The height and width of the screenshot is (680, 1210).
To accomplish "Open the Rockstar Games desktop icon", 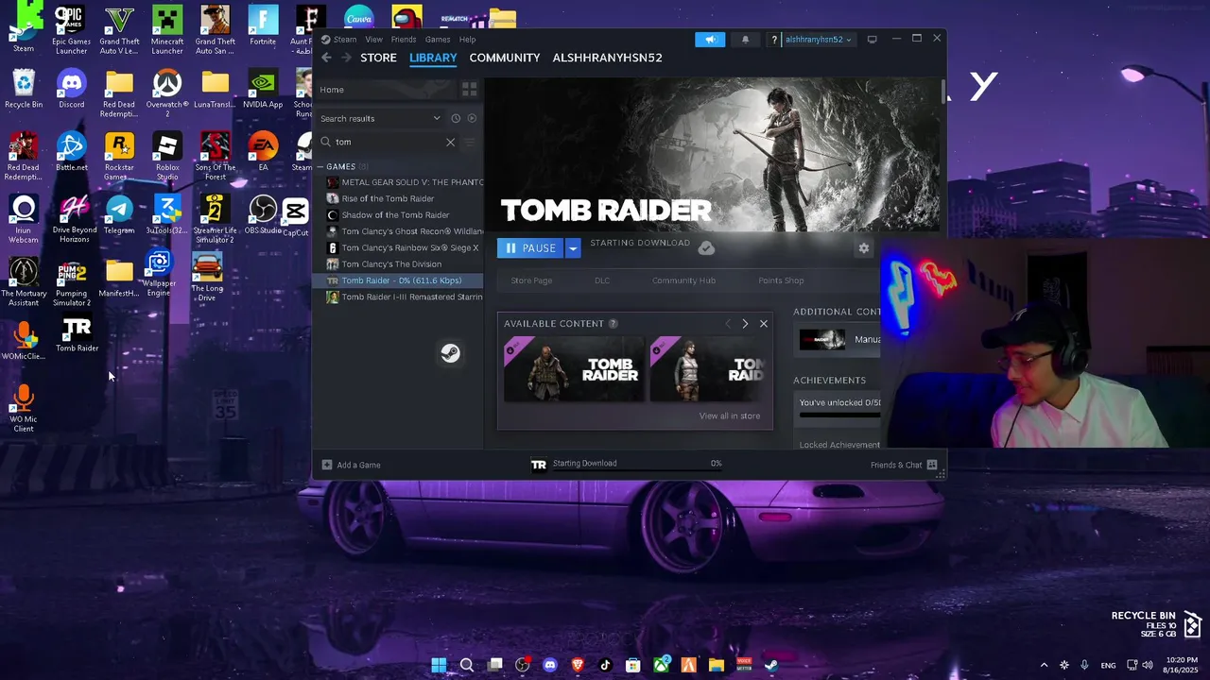I will [119, 156].
